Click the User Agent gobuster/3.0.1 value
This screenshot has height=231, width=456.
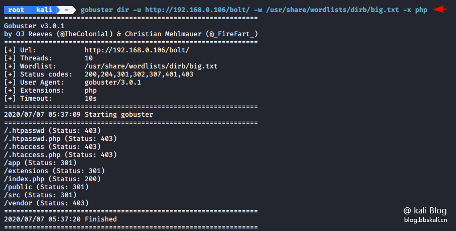pyautogui.click(x=112, y=82)
